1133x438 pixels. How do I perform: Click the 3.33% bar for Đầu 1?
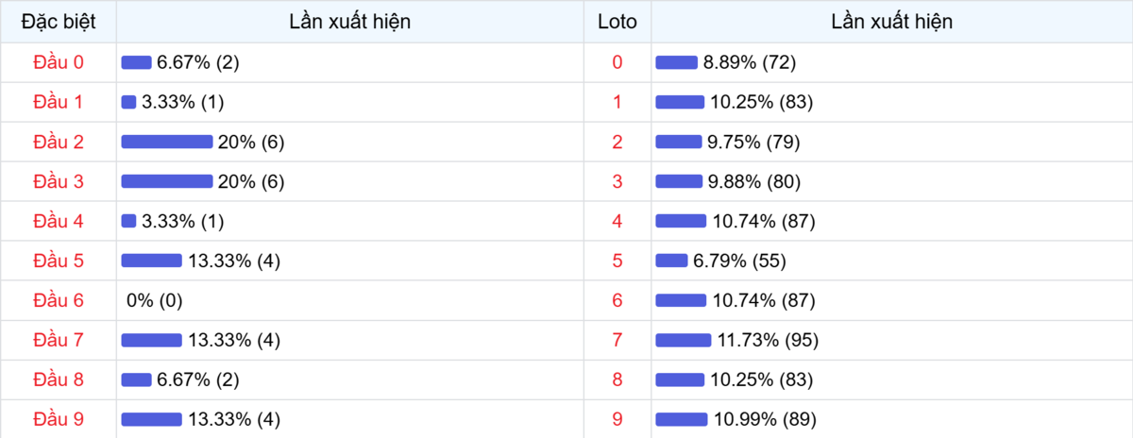pyautogui.click(x=128, y=102)
